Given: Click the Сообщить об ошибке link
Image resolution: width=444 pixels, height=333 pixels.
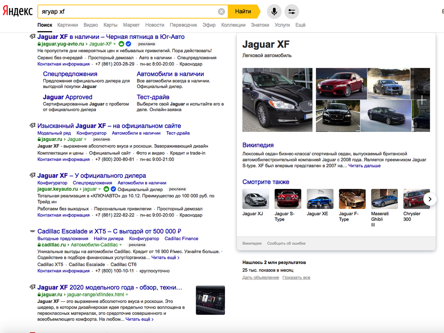Looking at the screenshot, I should click(286, 243).
